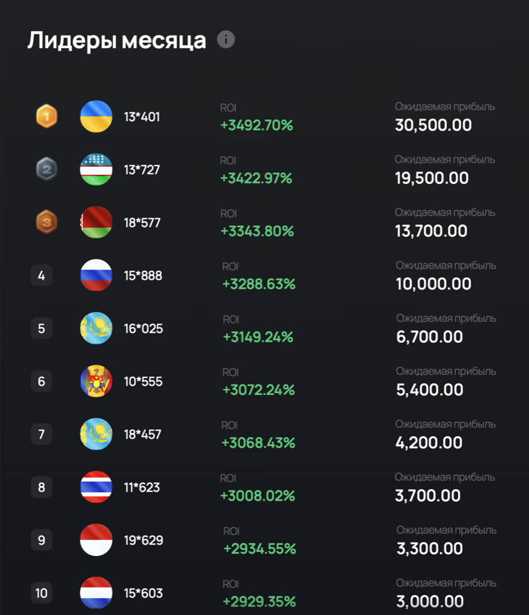Click the Ukraine flag for trader 13*401
This screenshot has width=529, height=615.
coord(96,117)
